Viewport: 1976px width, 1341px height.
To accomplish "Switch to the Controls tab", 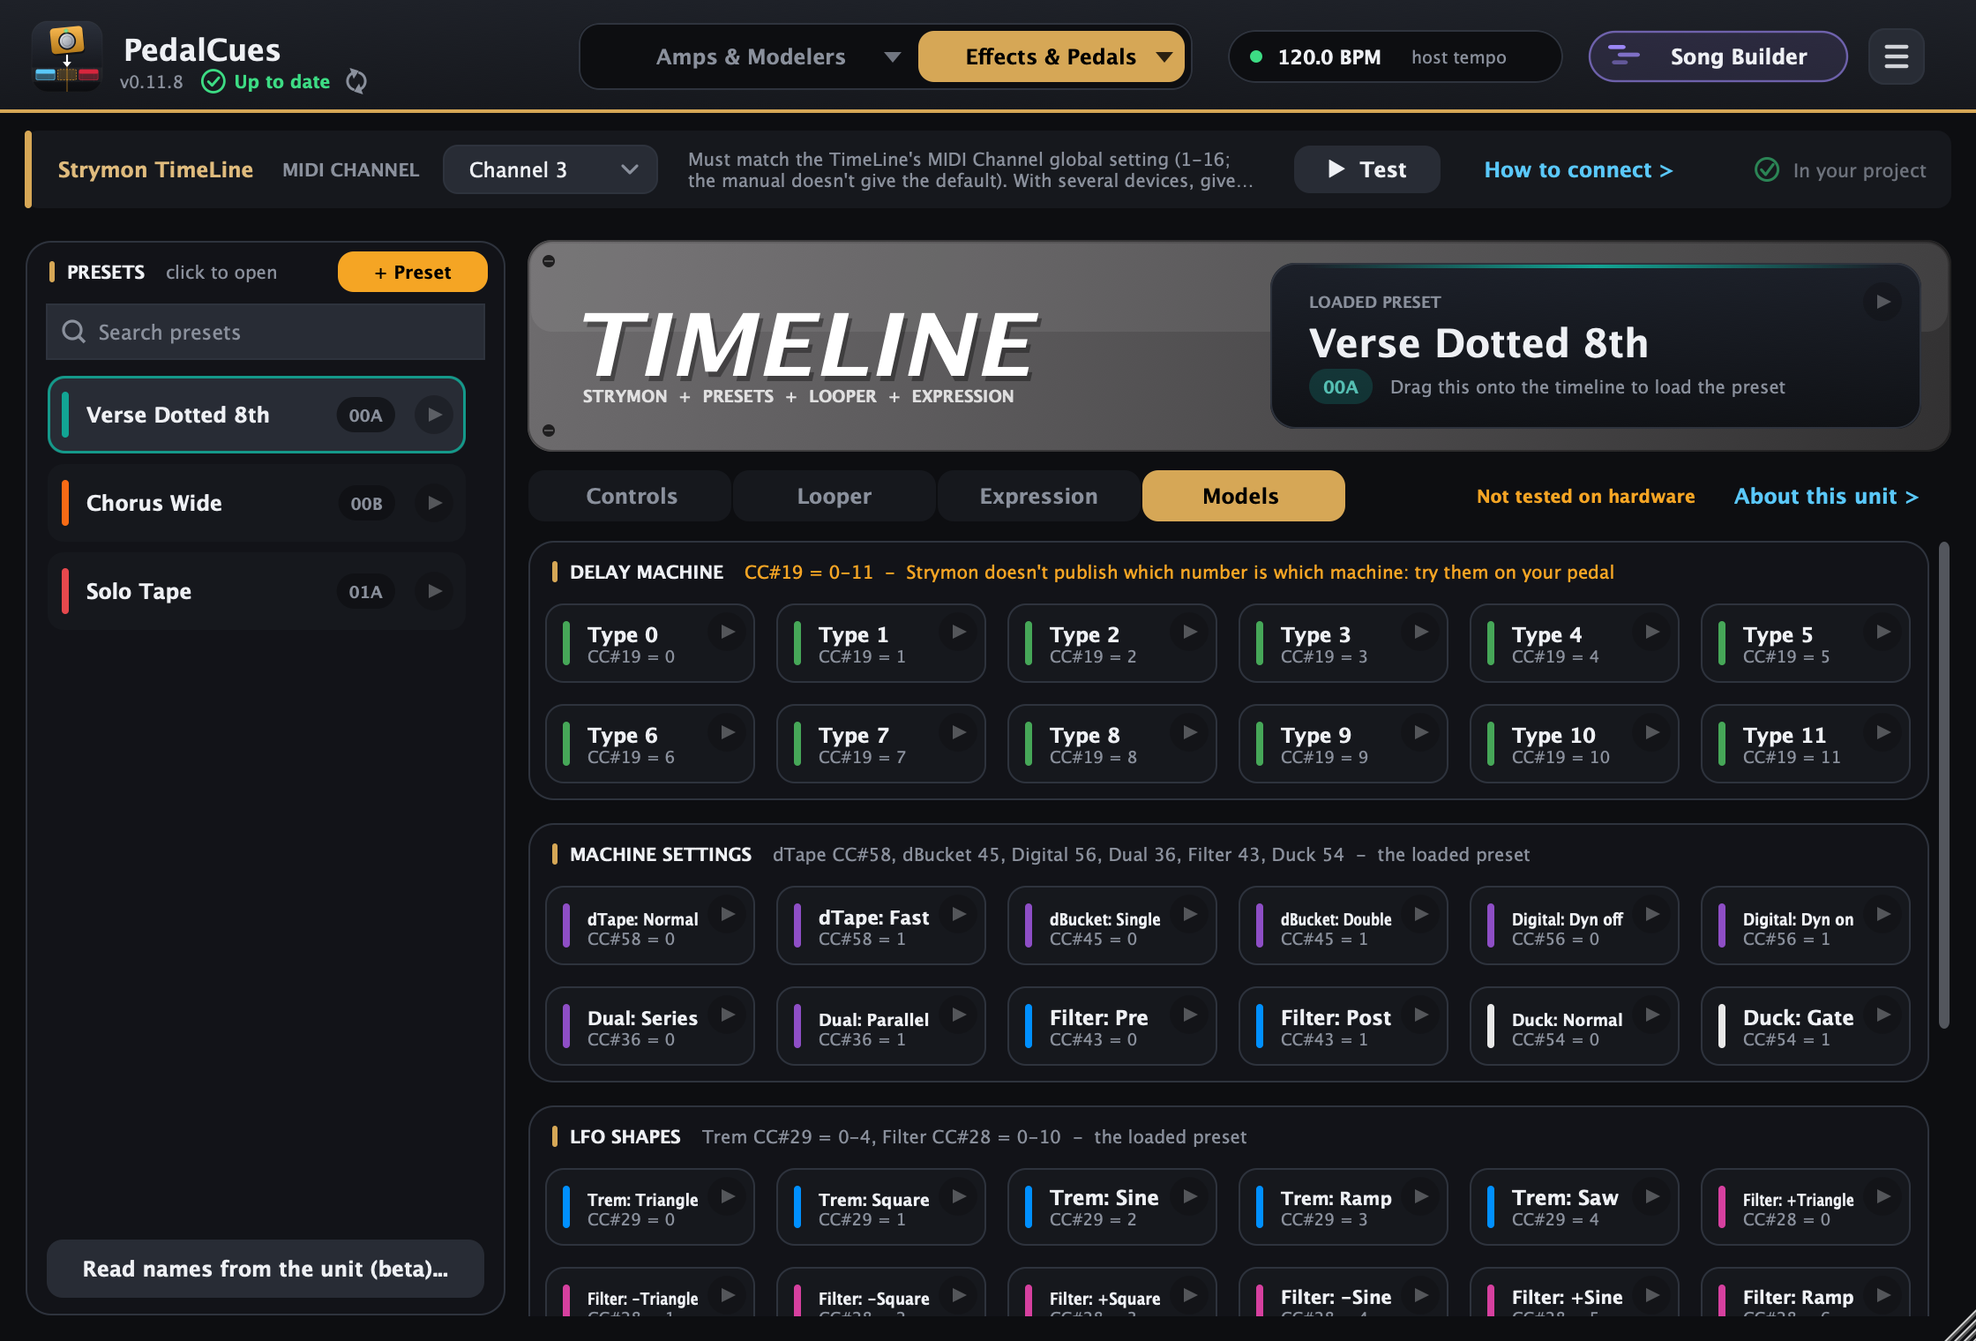I will click(632, 496).
